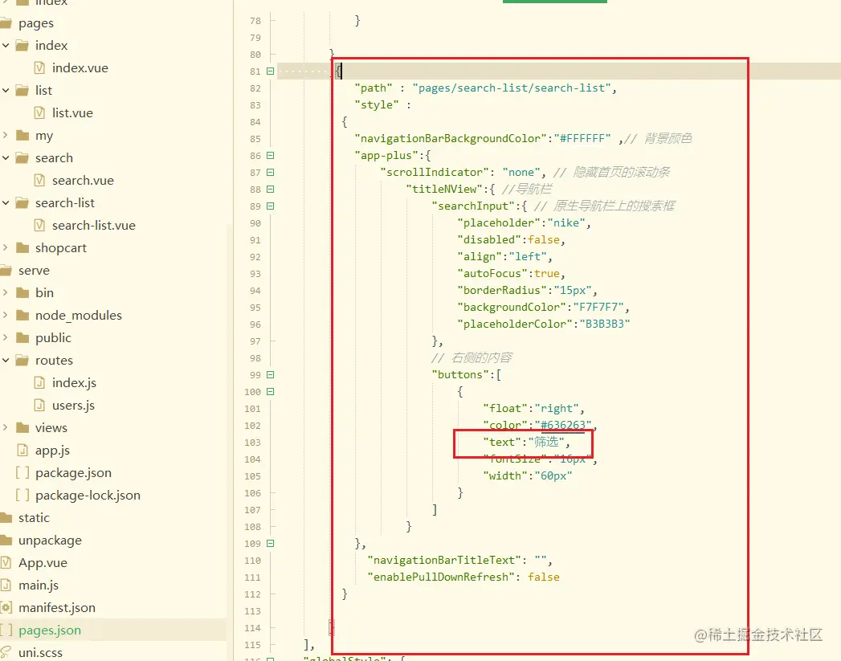Fold buttons array at line 99
The height and width of the screenshot is (661, 841).
[271, 375]
